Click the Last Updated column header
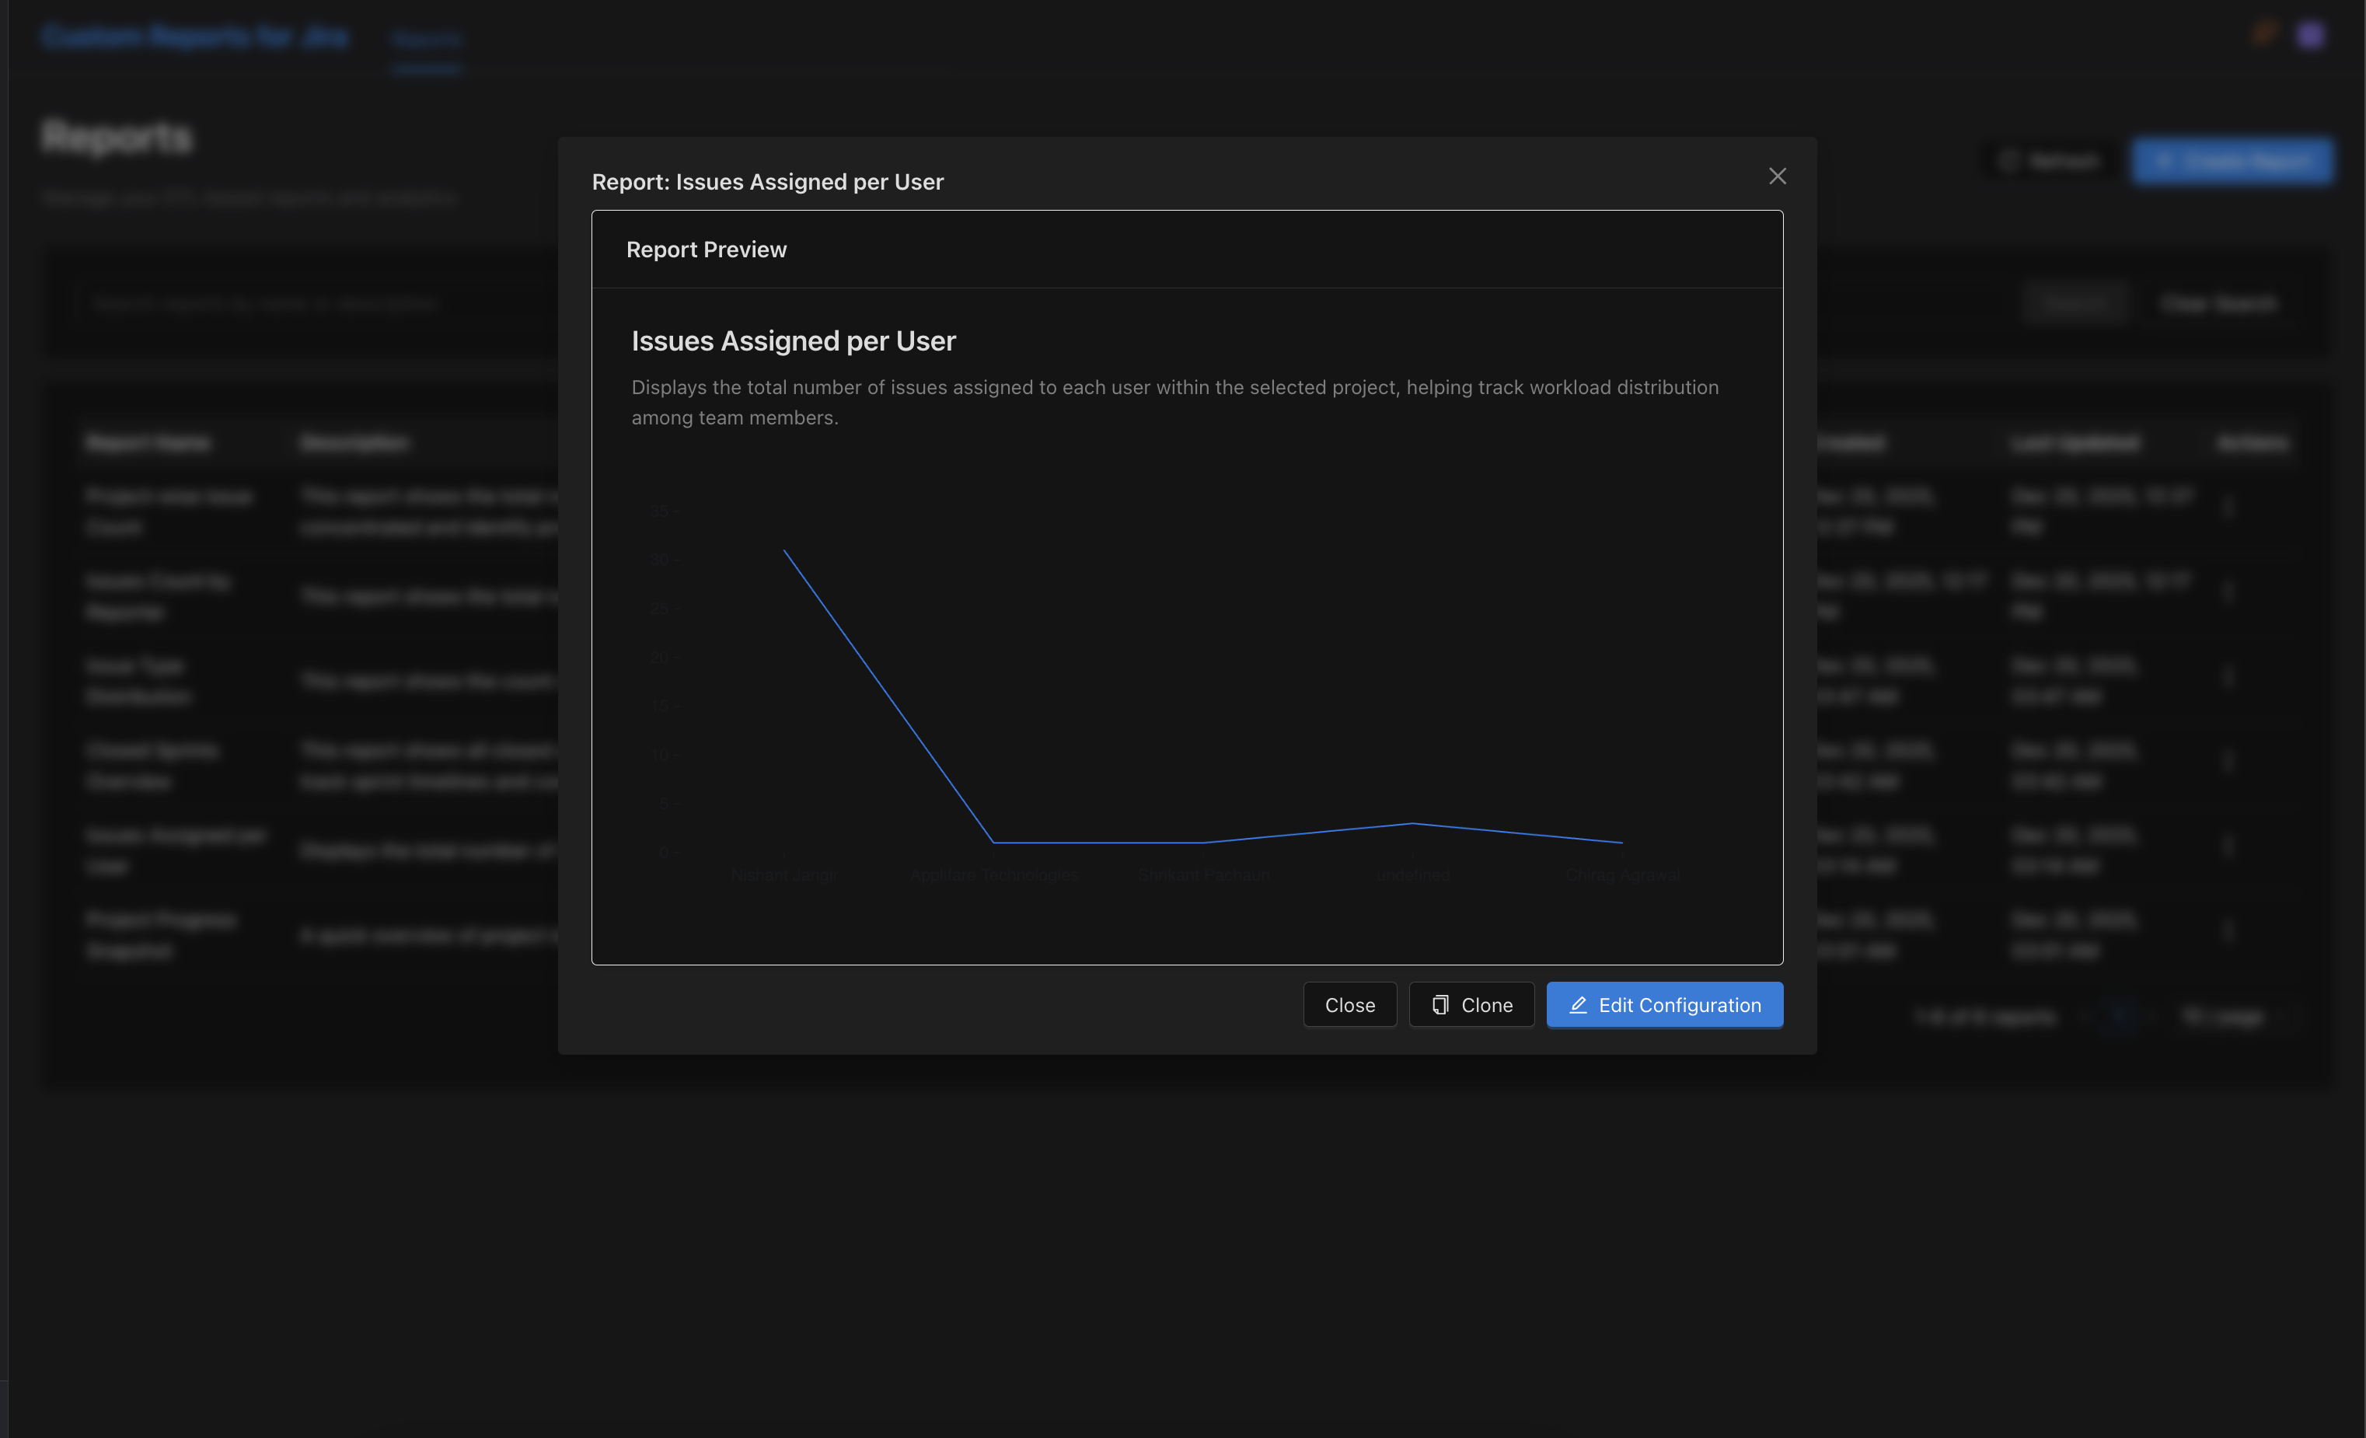2366x1438 pixels. pyautogui.click(x=2075, y=442)
